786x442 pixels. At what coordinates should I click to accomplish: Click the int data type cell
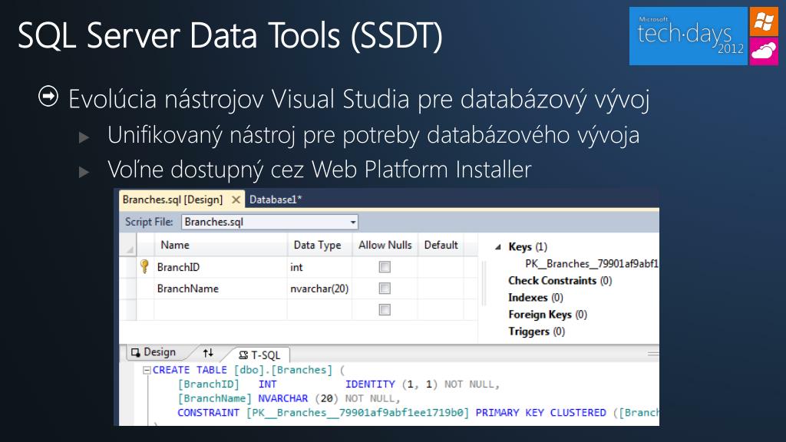tap(320, 267)
